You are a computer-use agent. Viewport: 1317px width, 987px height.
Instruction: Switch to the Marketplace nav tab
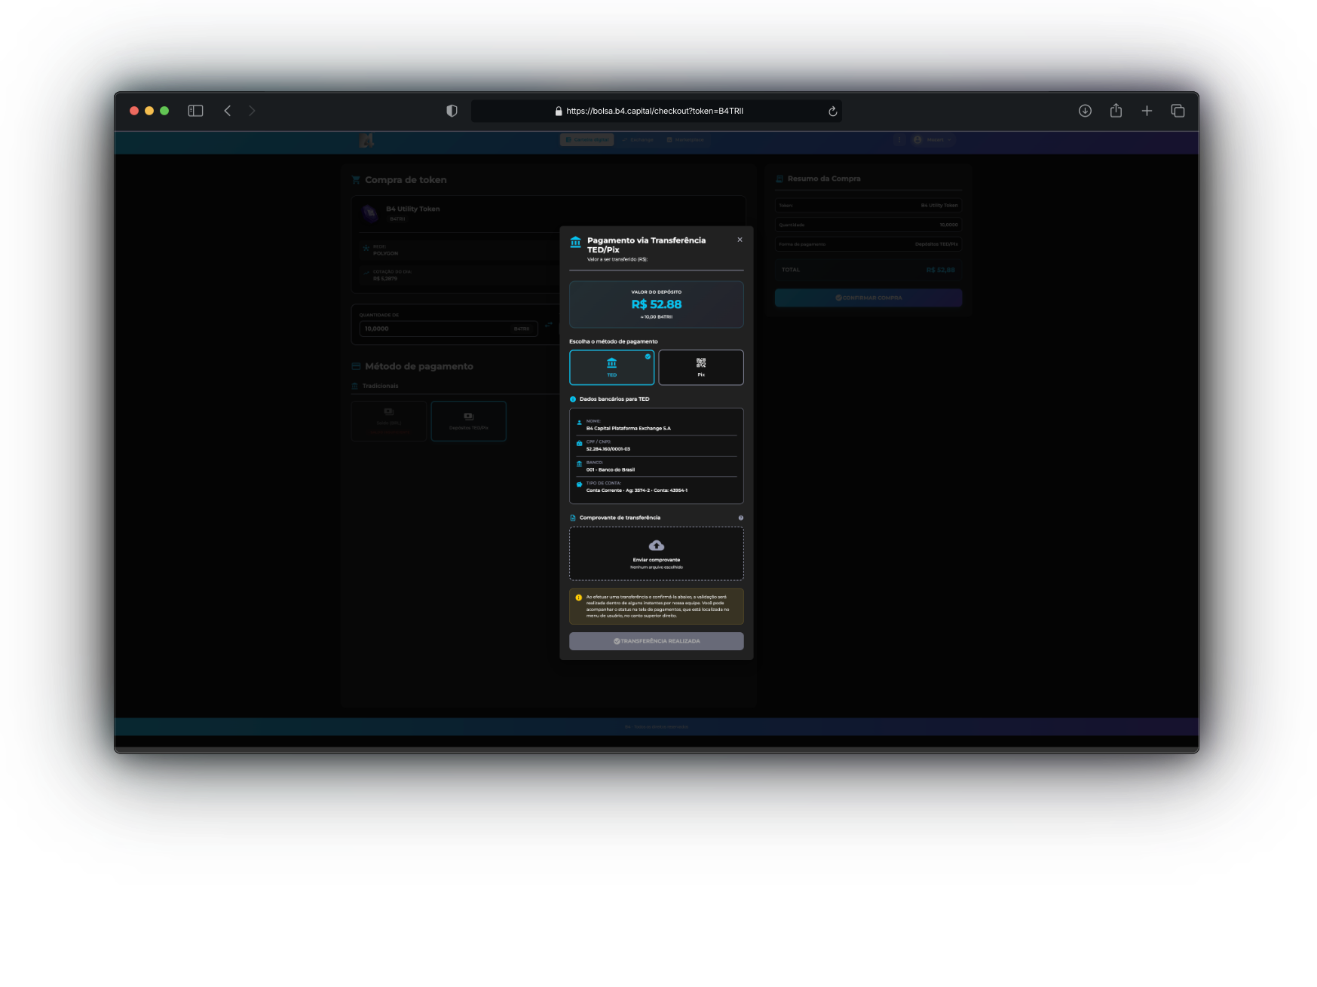point(685,140)
